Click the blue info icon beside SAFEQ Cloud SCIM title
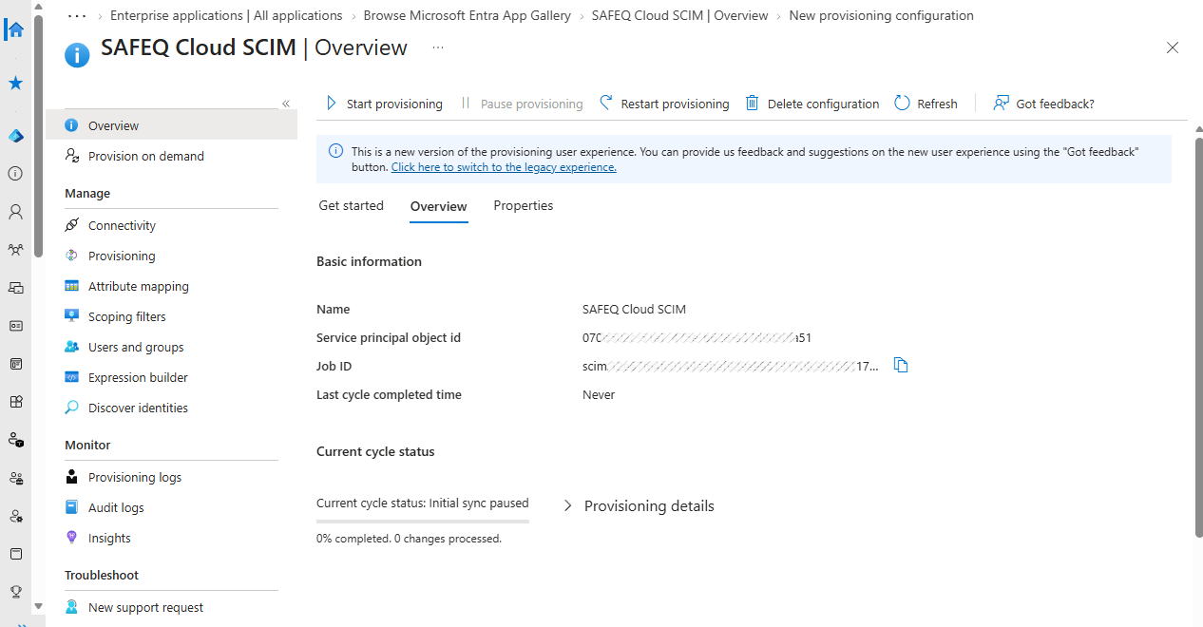Screen dimensions: 1203x627 (x=77, y=55)
